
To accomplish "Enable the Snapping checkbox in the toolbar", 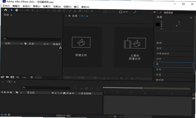I will coord(120,12).
